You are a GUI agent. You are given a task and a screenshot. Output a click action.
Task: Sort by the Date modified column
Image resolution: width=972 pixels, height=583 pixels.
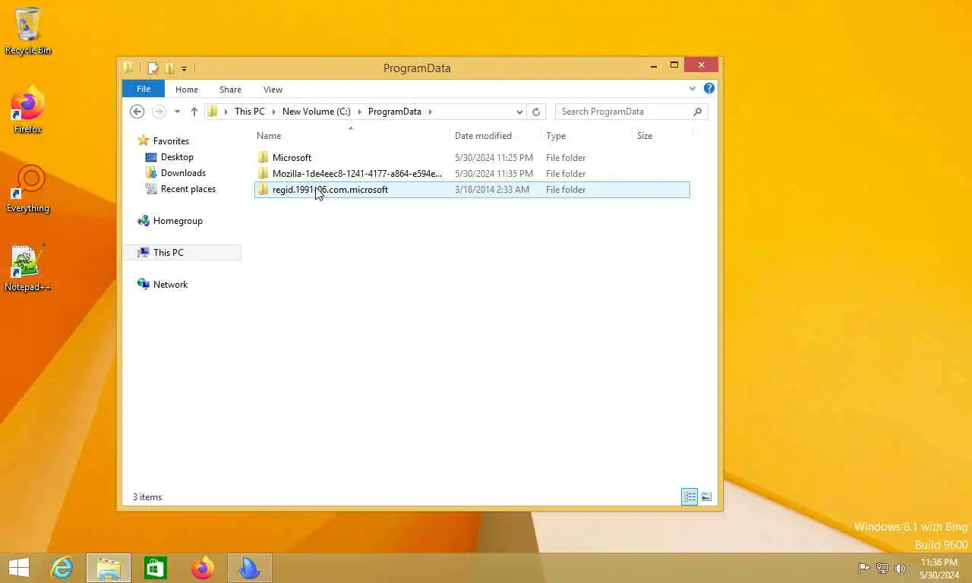pos(496,136)
